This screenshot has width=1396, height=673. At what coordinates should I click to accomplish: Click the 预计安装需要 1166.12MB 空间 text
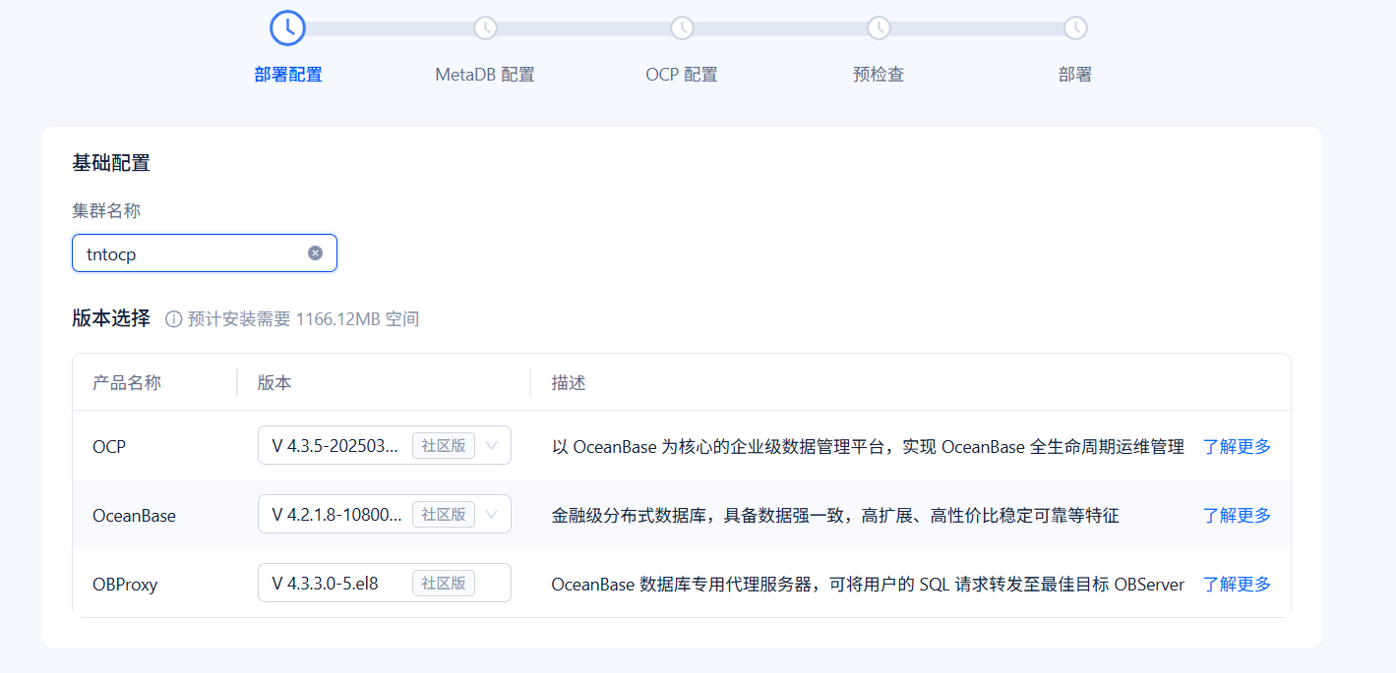pyautogui.click(x=303, y=319)
